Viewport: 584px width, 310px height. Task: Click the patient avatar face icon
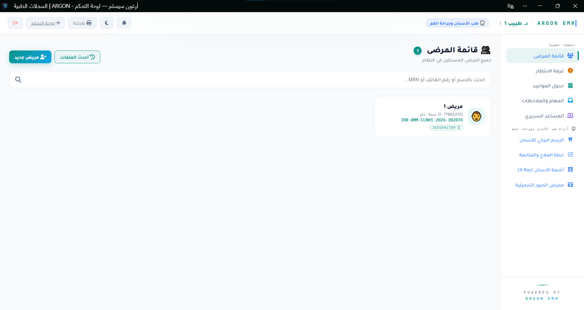pyautogui.click(x=476, y=116)
